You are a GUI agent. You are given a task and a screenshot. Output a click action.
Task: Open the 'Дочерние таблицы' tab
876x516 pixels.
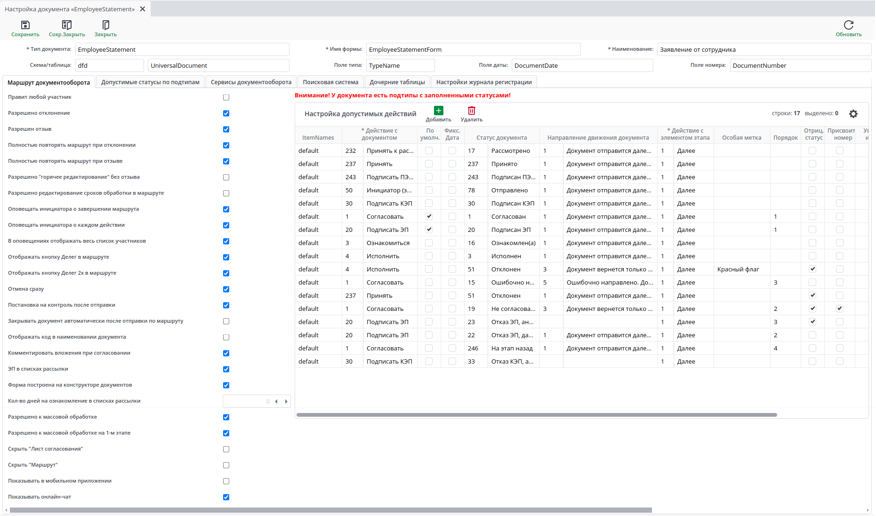397,82
